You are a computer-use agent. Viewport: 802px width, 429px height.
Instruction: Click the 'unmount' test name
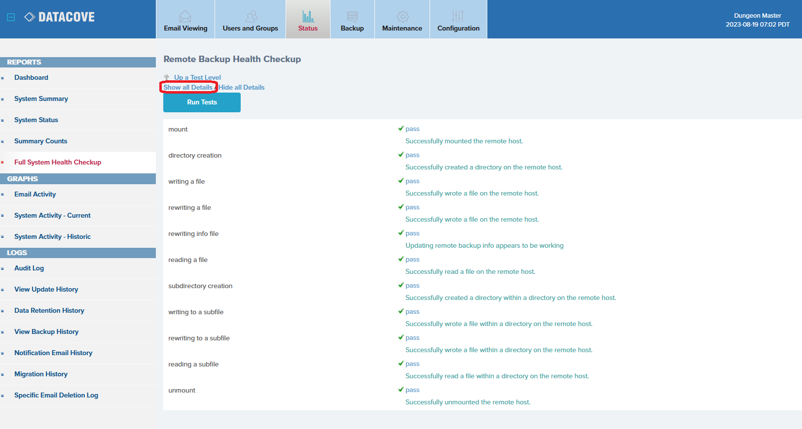pyautogui.click(x=182, y=391)
